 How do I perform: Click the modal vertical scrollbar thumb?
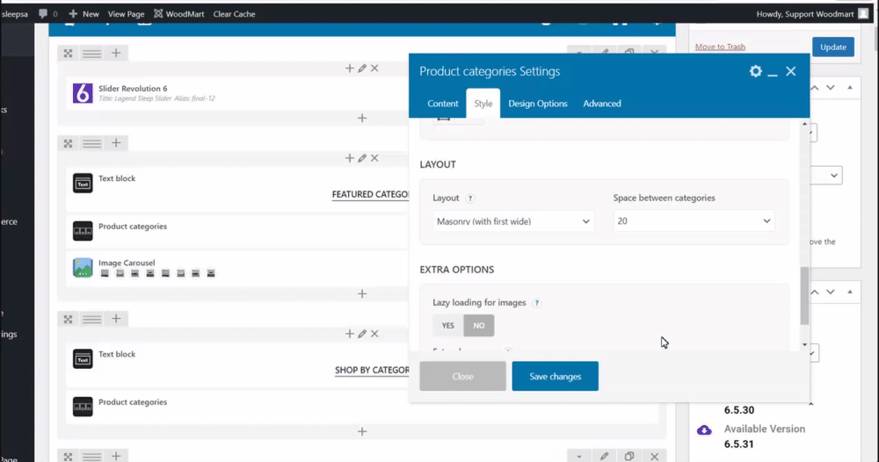point(805,296)
